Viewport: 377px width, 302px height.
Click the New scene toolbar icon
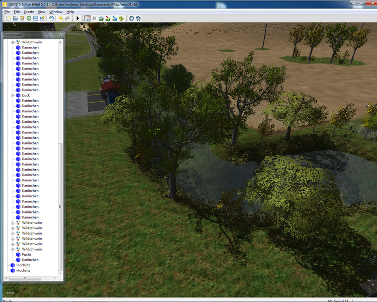pos(9,18)
